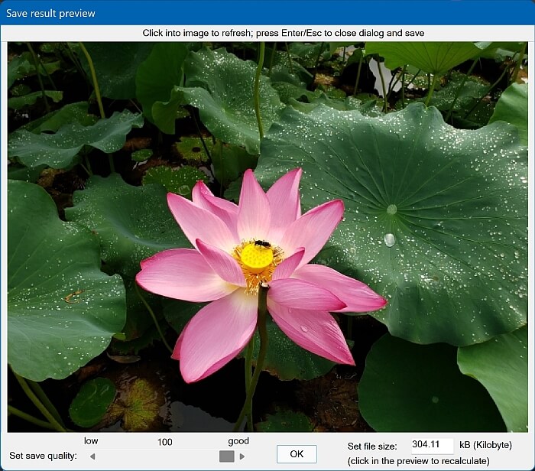Viewport: 535px width, 471px height.
Task: Click the OK button
Action: 297,454
